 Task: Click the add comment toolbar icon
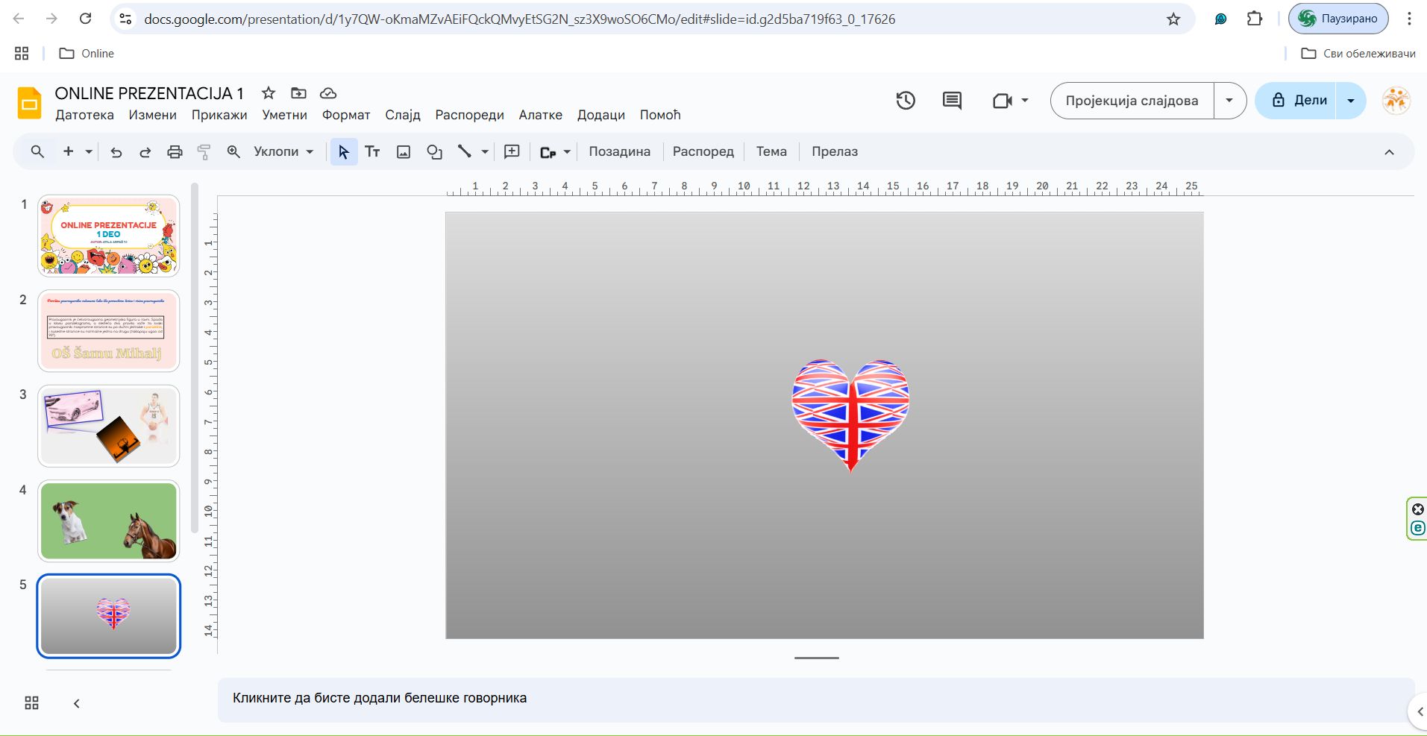click(512, 152)
